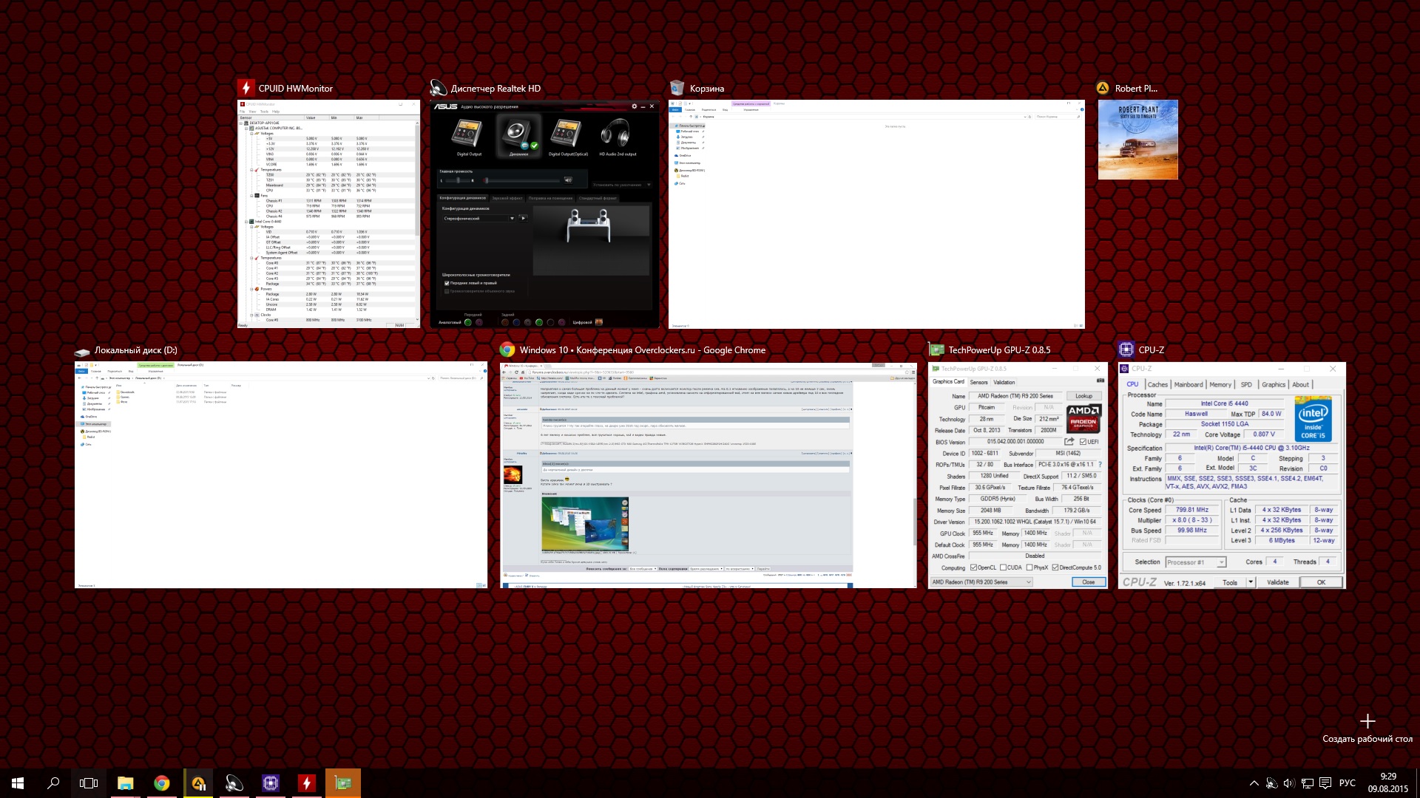Select the CPUID HWMonitor window thumbnail

click(x=328, y=214)
